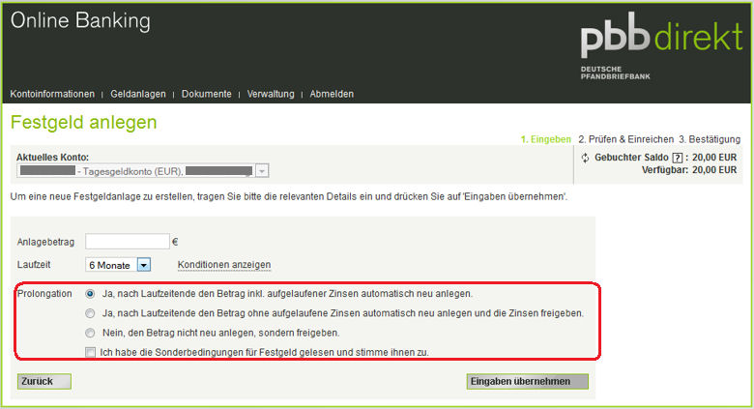
Task: Open the Kontoinformationen menu
Action: (x=52, y=94)
